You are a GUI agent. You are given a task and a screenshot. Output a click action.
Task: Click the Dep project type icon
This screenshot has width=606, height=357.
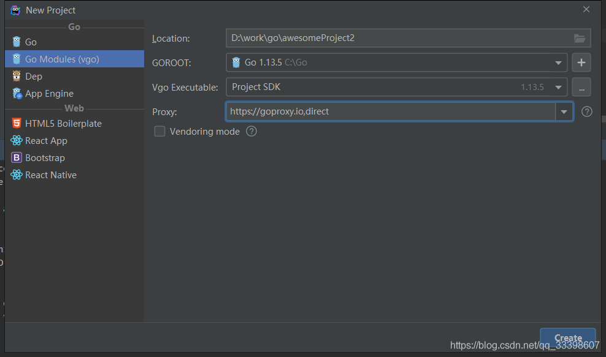[x=17, y=76]
